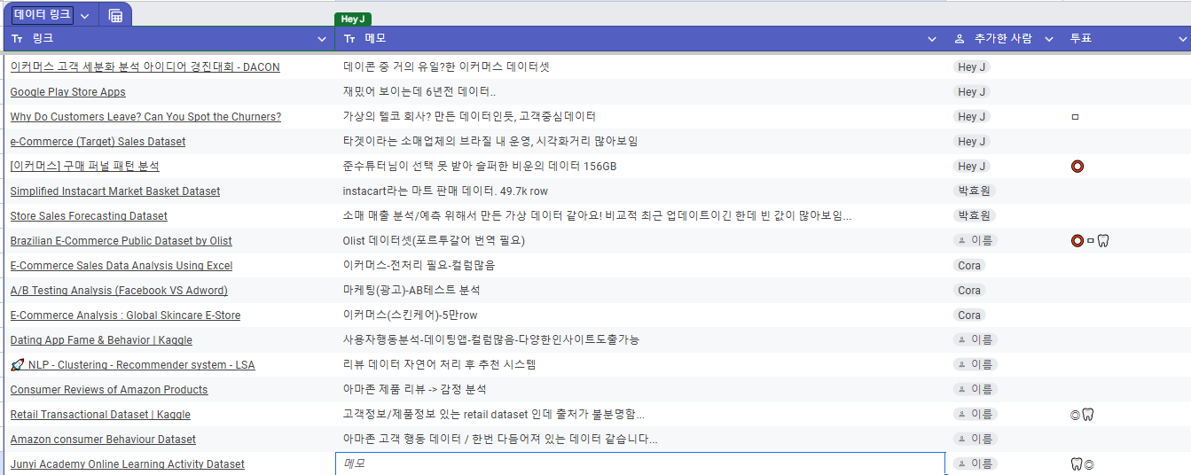Screen dimensions: 1191x475
Task: Open the Why Do Customers Leave link
Action: click(145, 117)
